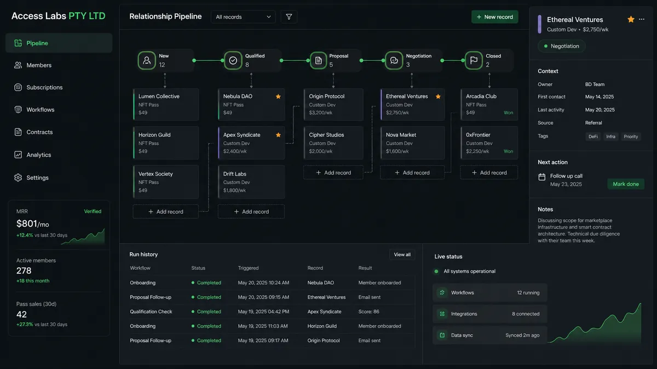The height and width of the screenshot is (369, 657).
Task: Click View all in Run history
Action: tap(402, 255)
